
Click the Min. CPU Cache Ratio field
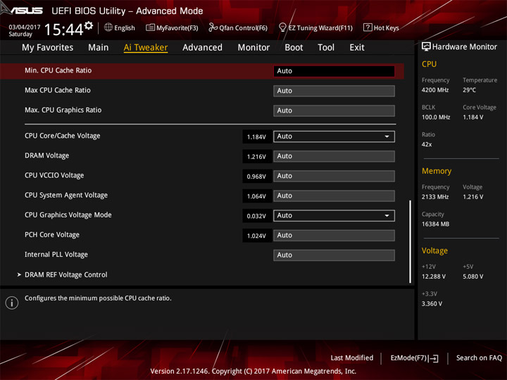click(334, 71)
